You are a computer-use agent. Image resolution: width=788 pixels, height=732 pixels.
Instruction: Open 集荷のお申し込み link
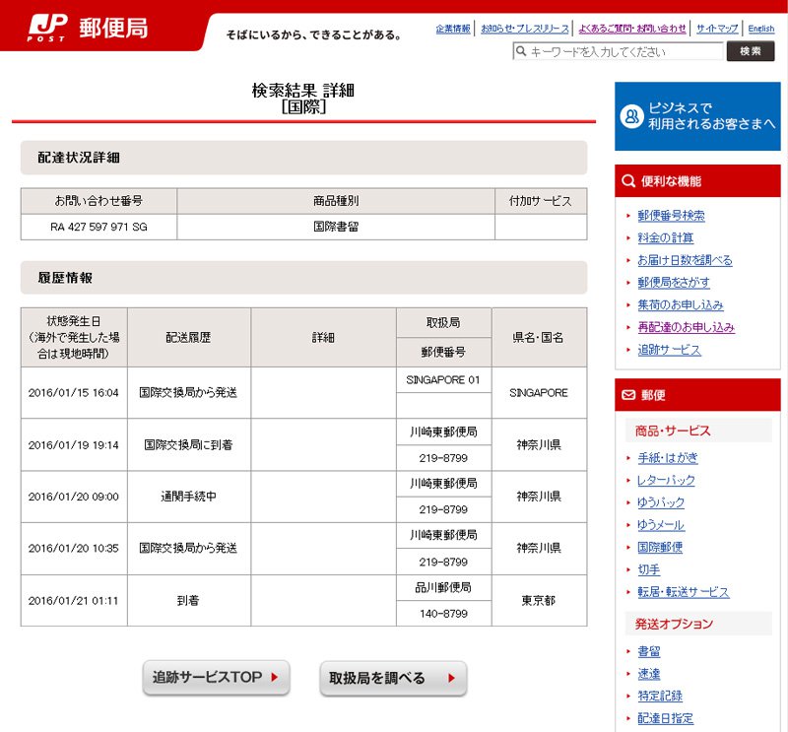(680, 305)
